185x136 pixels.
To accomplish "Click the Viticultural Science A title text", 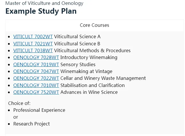I will point(77,36).
